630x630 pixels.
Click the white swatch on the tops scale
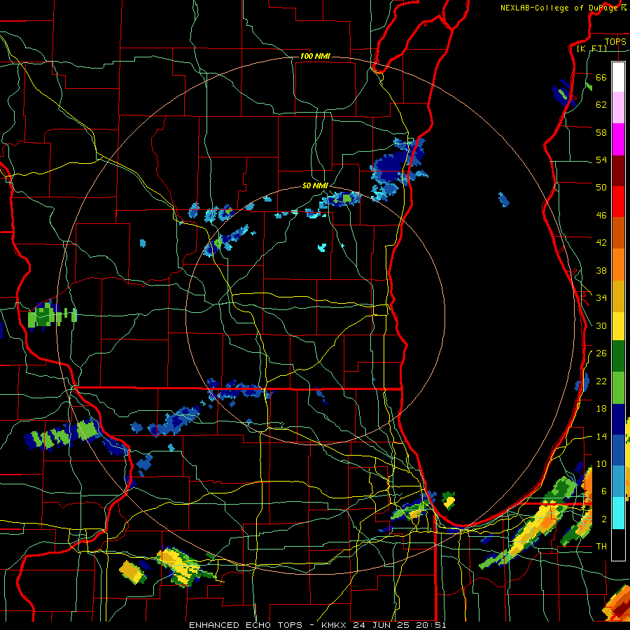coord(618,77)
